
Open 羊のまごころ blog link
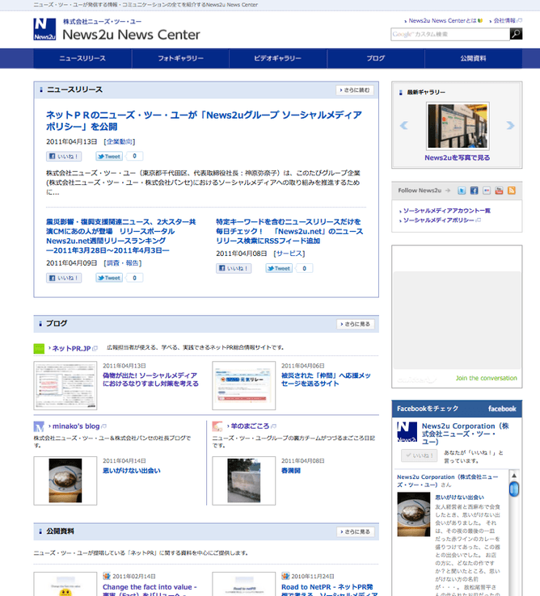(251, 426)
